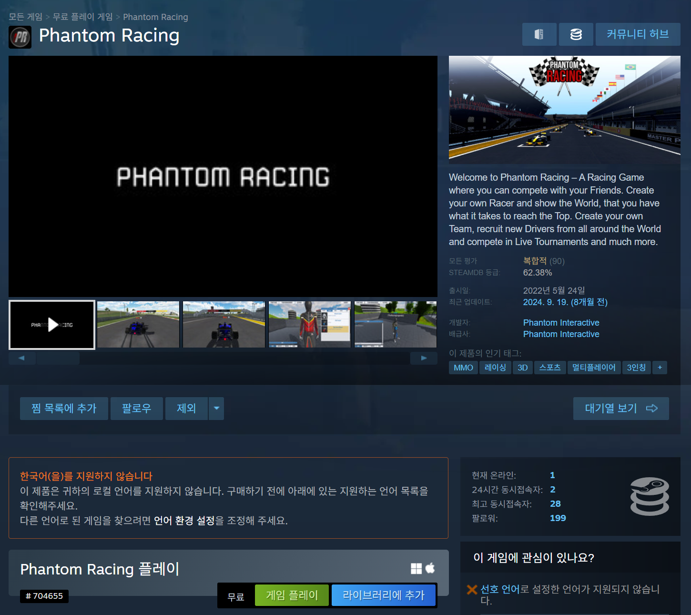Click the 2024. 9. 19. update date link
This screenshot has width=691, height=615.
[565, 302]
